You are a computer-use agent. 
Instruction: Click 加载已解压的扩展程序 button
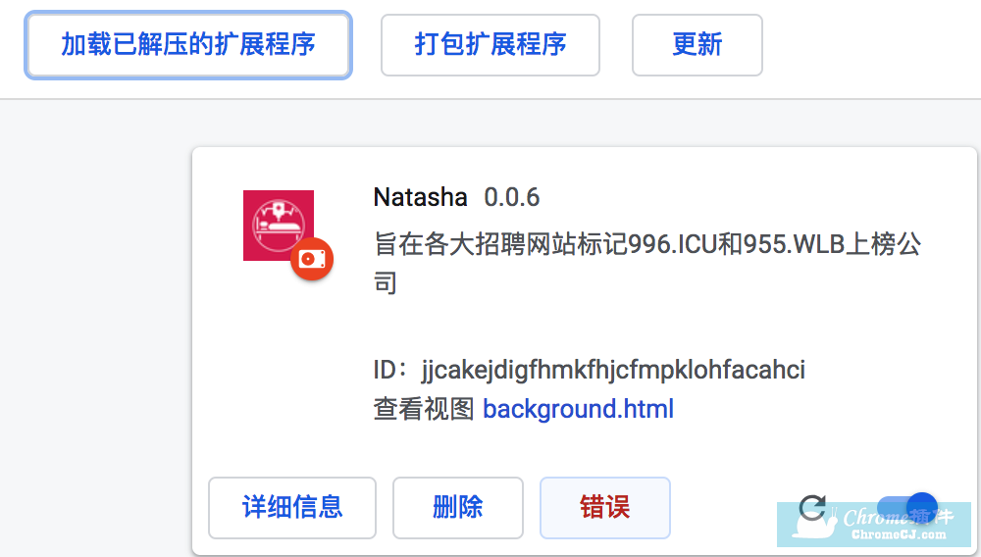tap(188, 45)
